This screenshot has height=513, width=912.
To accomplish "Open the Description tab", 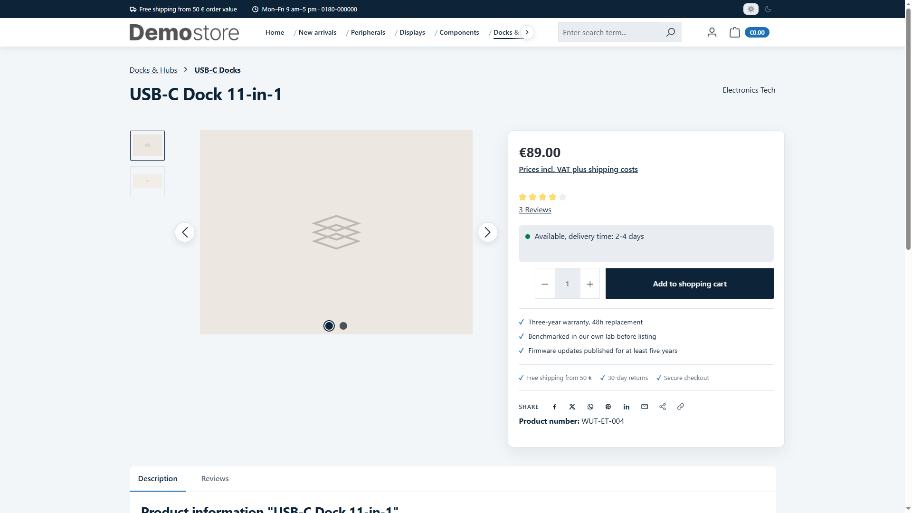I will [x=158, y=478].
